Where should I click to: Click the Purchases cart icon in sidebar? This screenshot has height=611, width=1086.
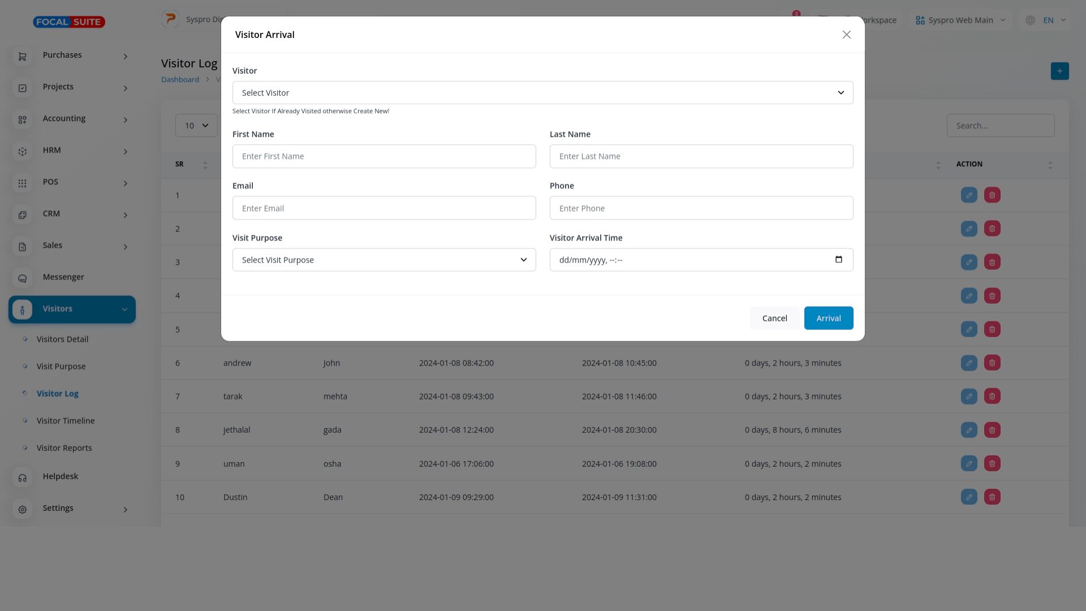(x=23, y=57)
